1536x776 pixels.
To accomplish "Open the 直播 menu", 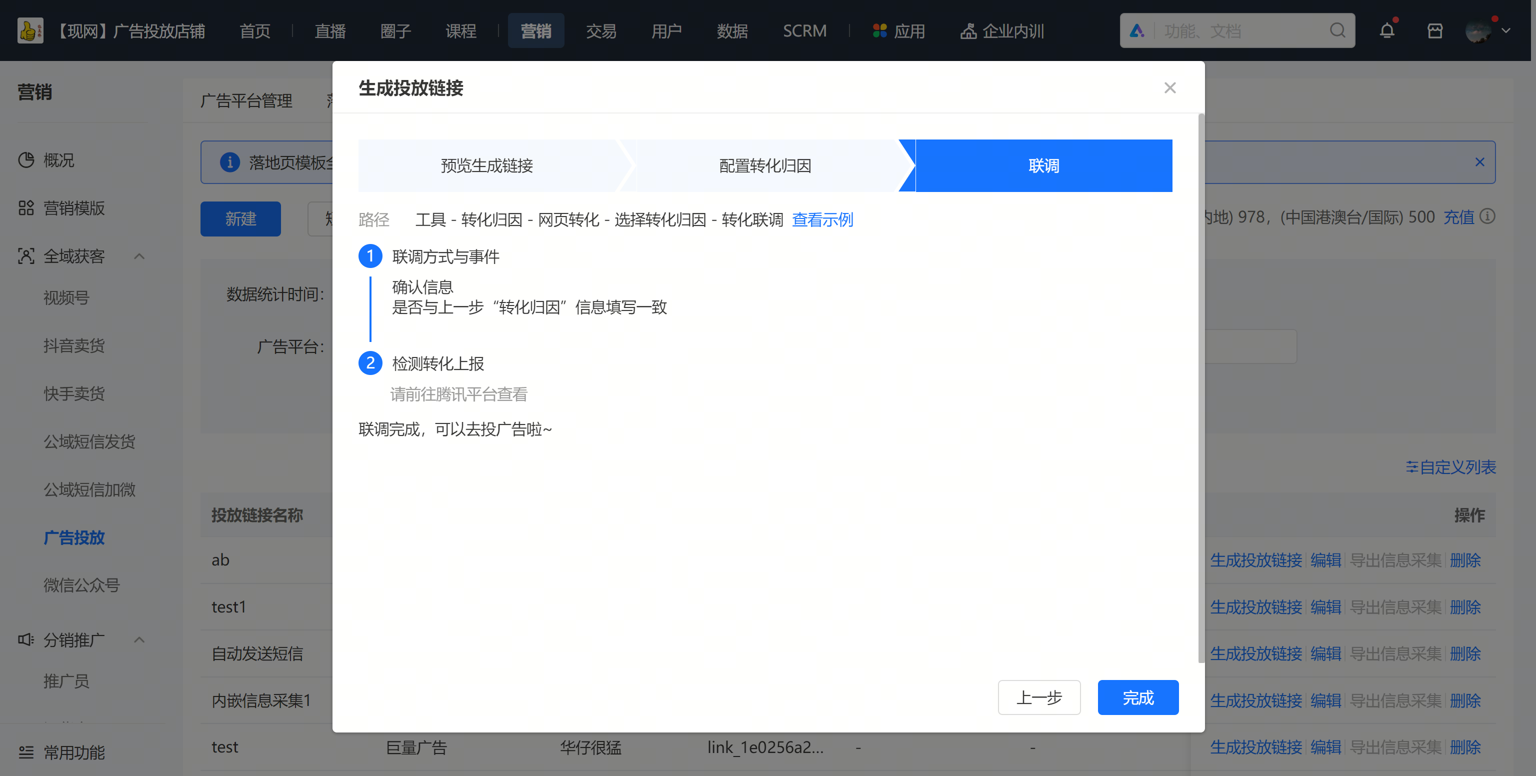I will (x=329, y=30).
